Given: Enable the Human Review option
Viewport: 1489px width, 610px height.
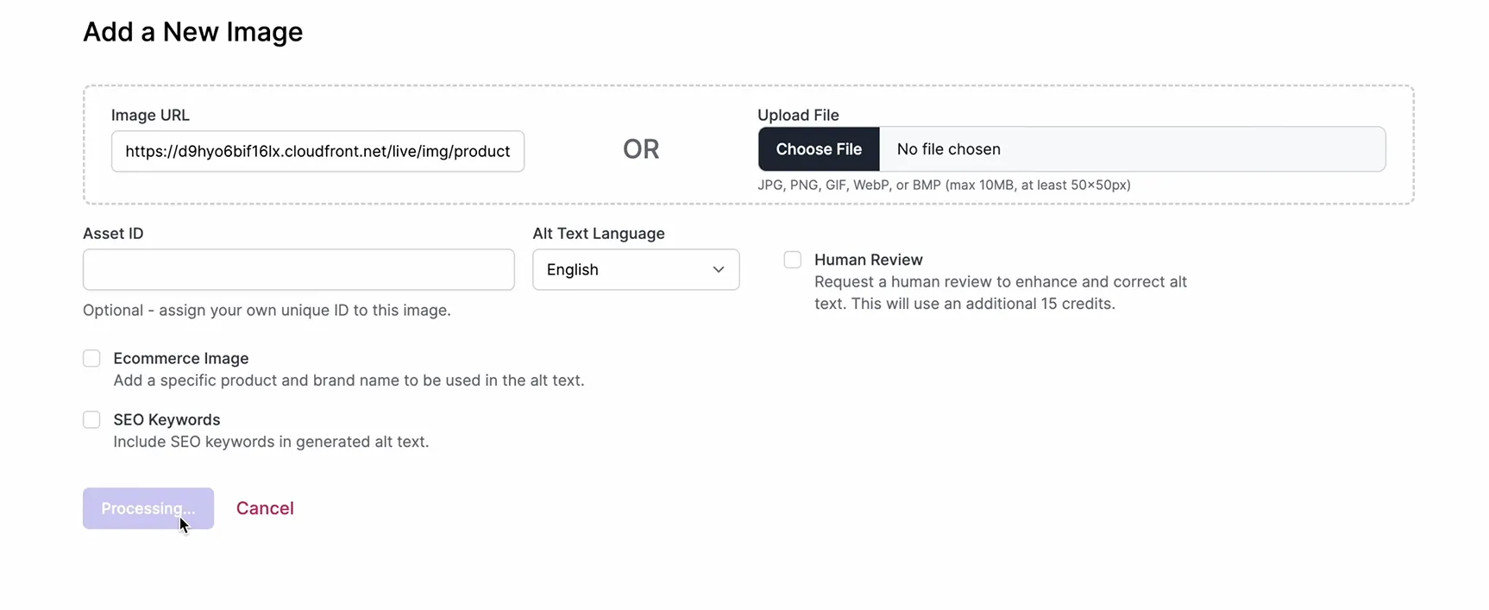Looking at the screenshot, I should click(791, 260).
